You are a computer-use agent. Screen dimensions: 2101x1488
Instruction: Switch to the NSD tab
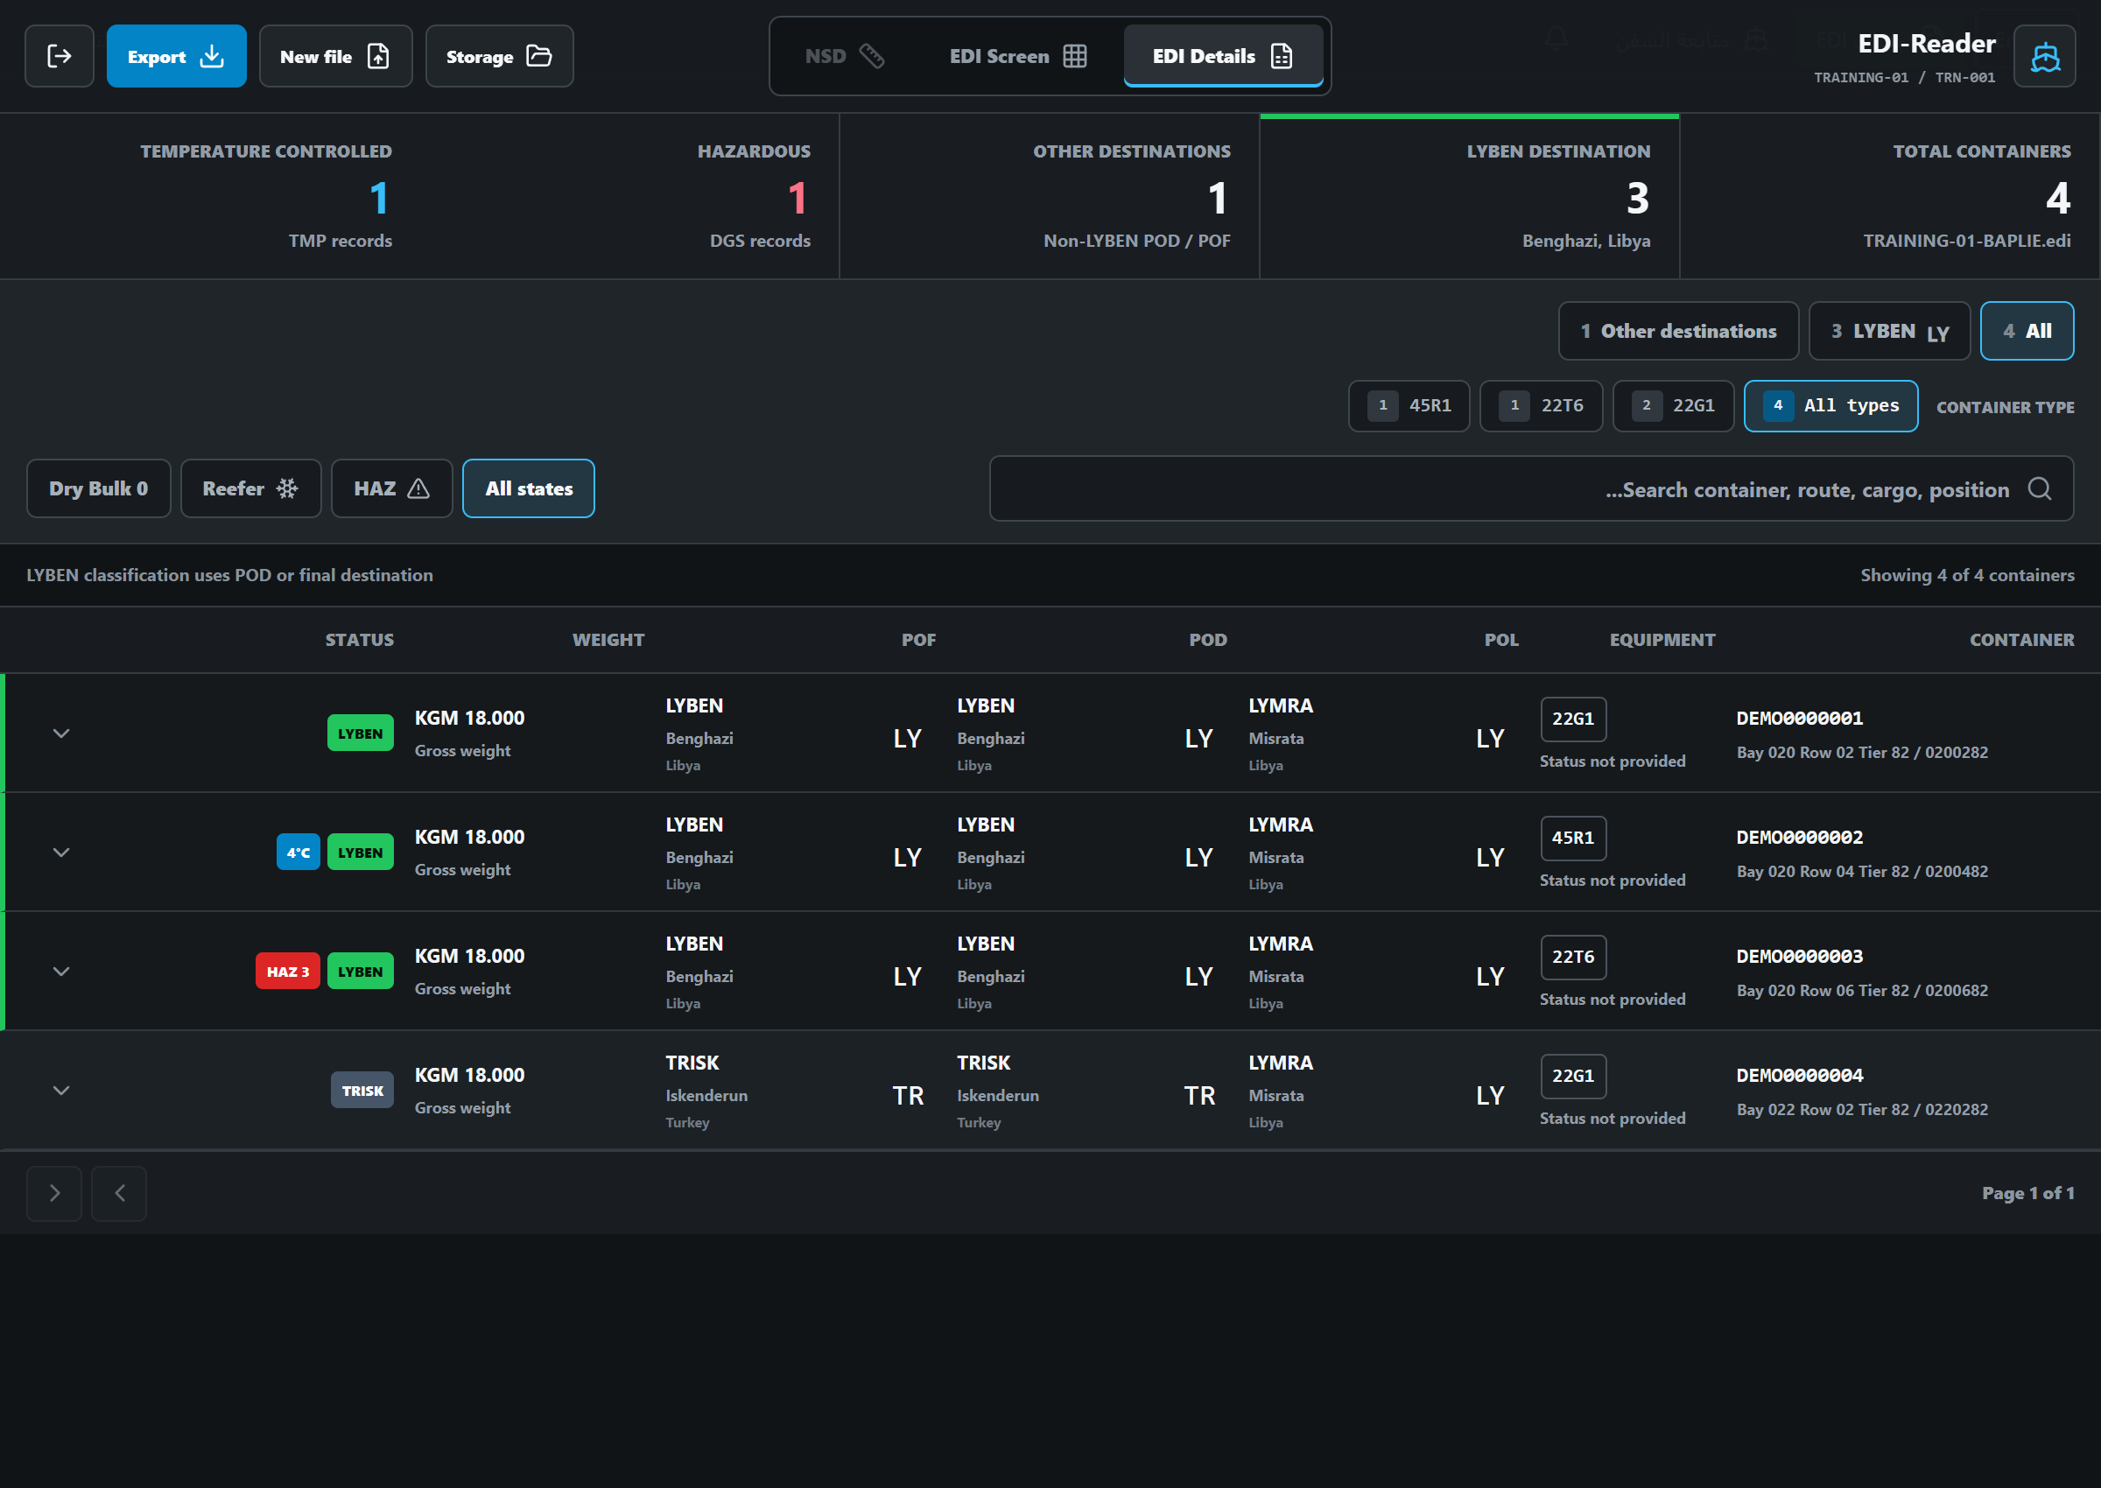point(844,56)
